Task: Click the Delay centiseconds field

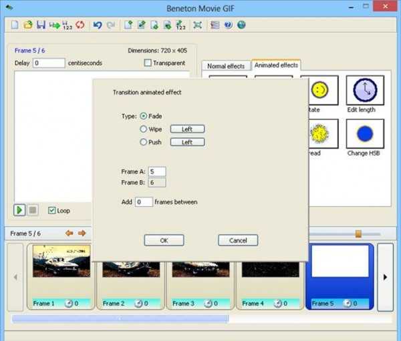Action: tap(49, 63)
